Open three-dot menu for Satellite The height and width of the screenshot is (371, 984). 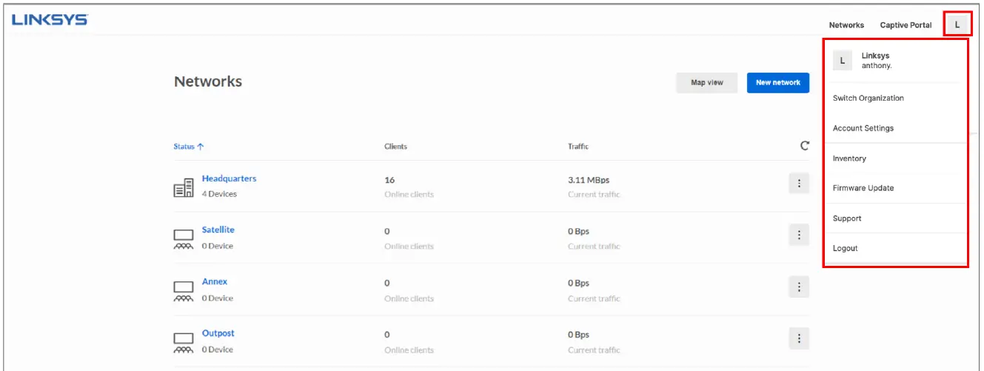[x=799, y=235]
